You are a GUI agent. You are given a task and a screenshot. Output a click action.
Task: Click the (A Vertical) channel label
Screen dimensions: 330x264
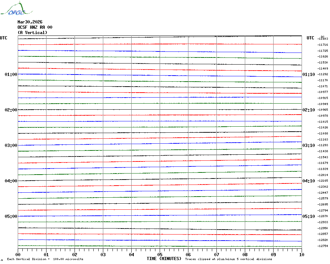32,33
